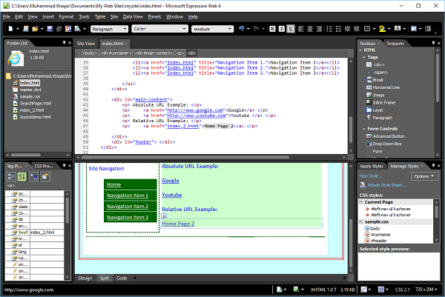This screenshot has width=445, height=297.
Task: Activate Split view mode
Action: point(104,278)
